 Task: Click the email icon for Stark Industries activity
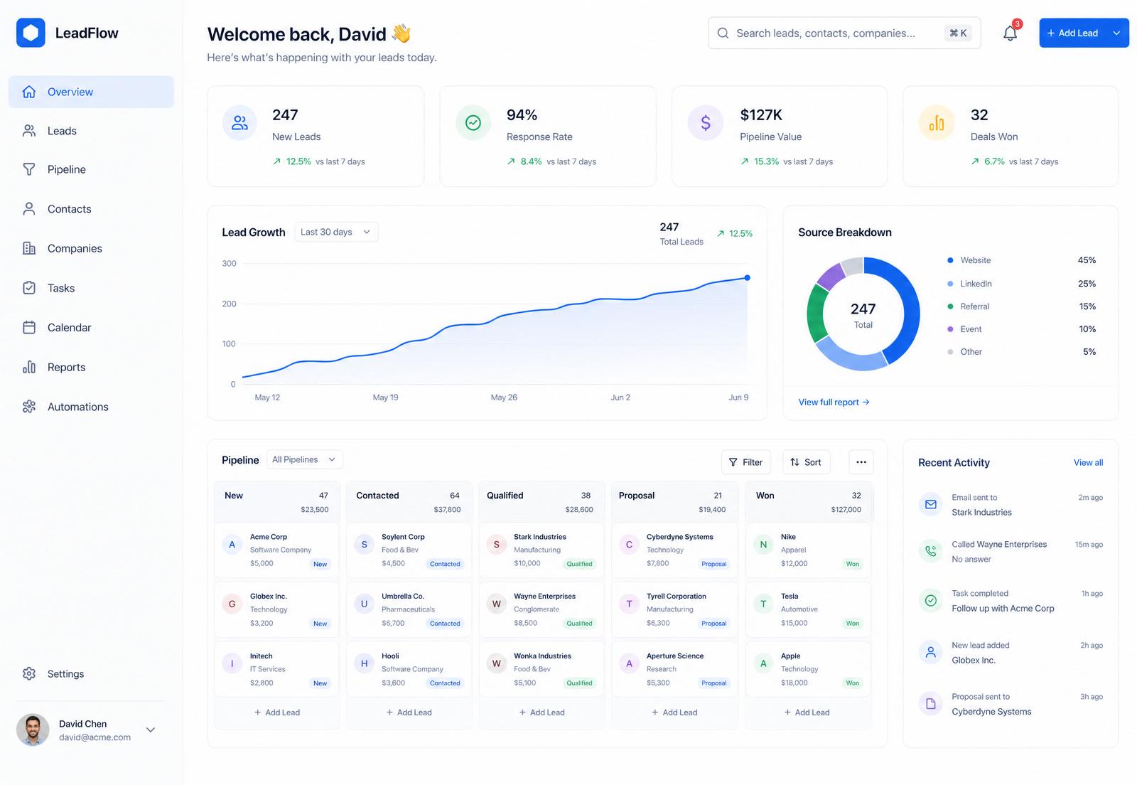(930, 504)
